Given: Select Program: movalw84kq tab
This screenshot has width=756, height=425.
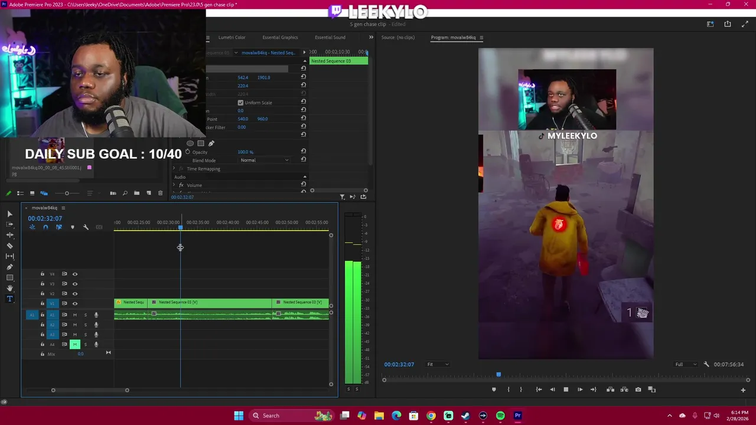Looking at the screenshot, I should (x=453, y=37).
